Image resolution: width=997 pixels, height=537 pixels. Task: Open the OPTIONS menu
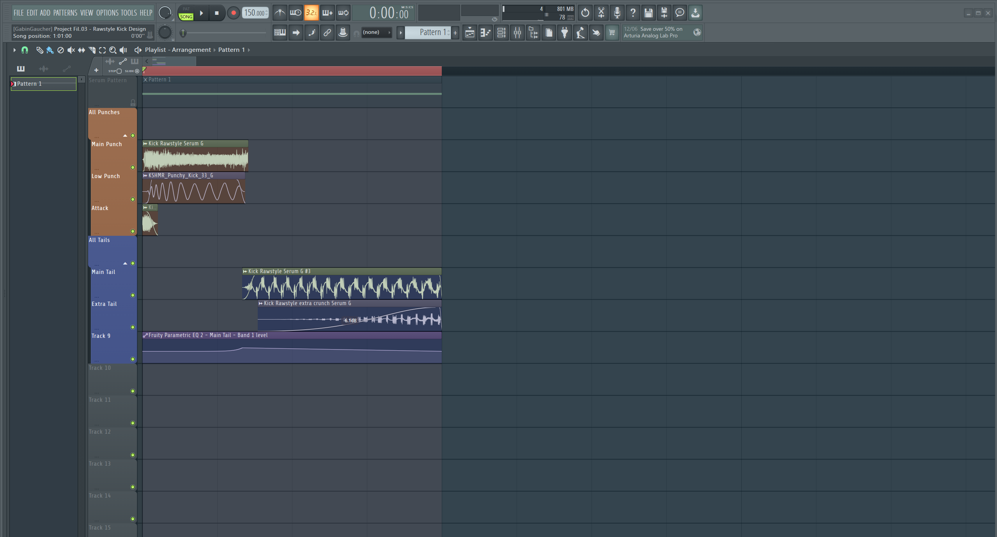(107, 13)
